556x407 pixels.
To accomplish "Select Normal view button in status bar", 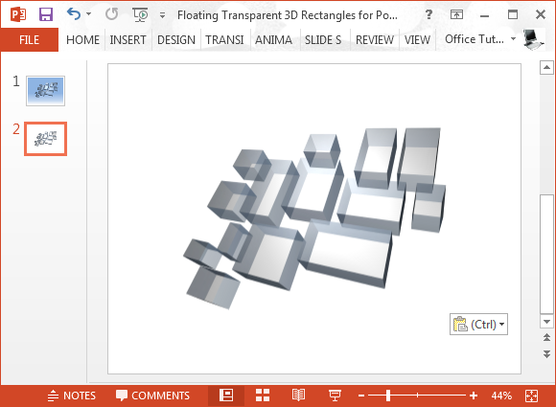I will click(x=226, y=396).
